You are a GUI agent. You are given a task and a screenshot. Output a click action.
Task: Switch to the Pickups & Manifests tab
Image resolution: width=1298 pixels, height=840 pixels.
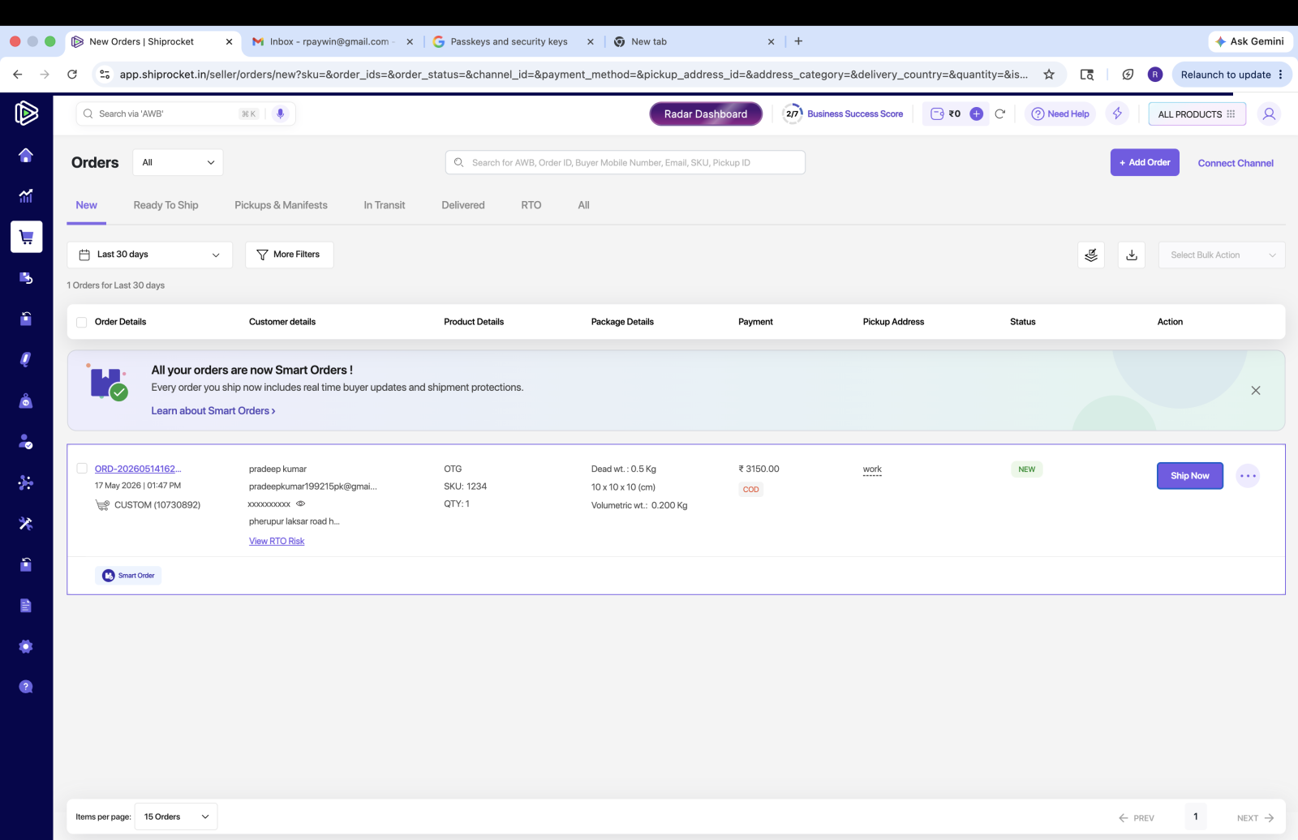pyautogui.click(x=281, y=205)
